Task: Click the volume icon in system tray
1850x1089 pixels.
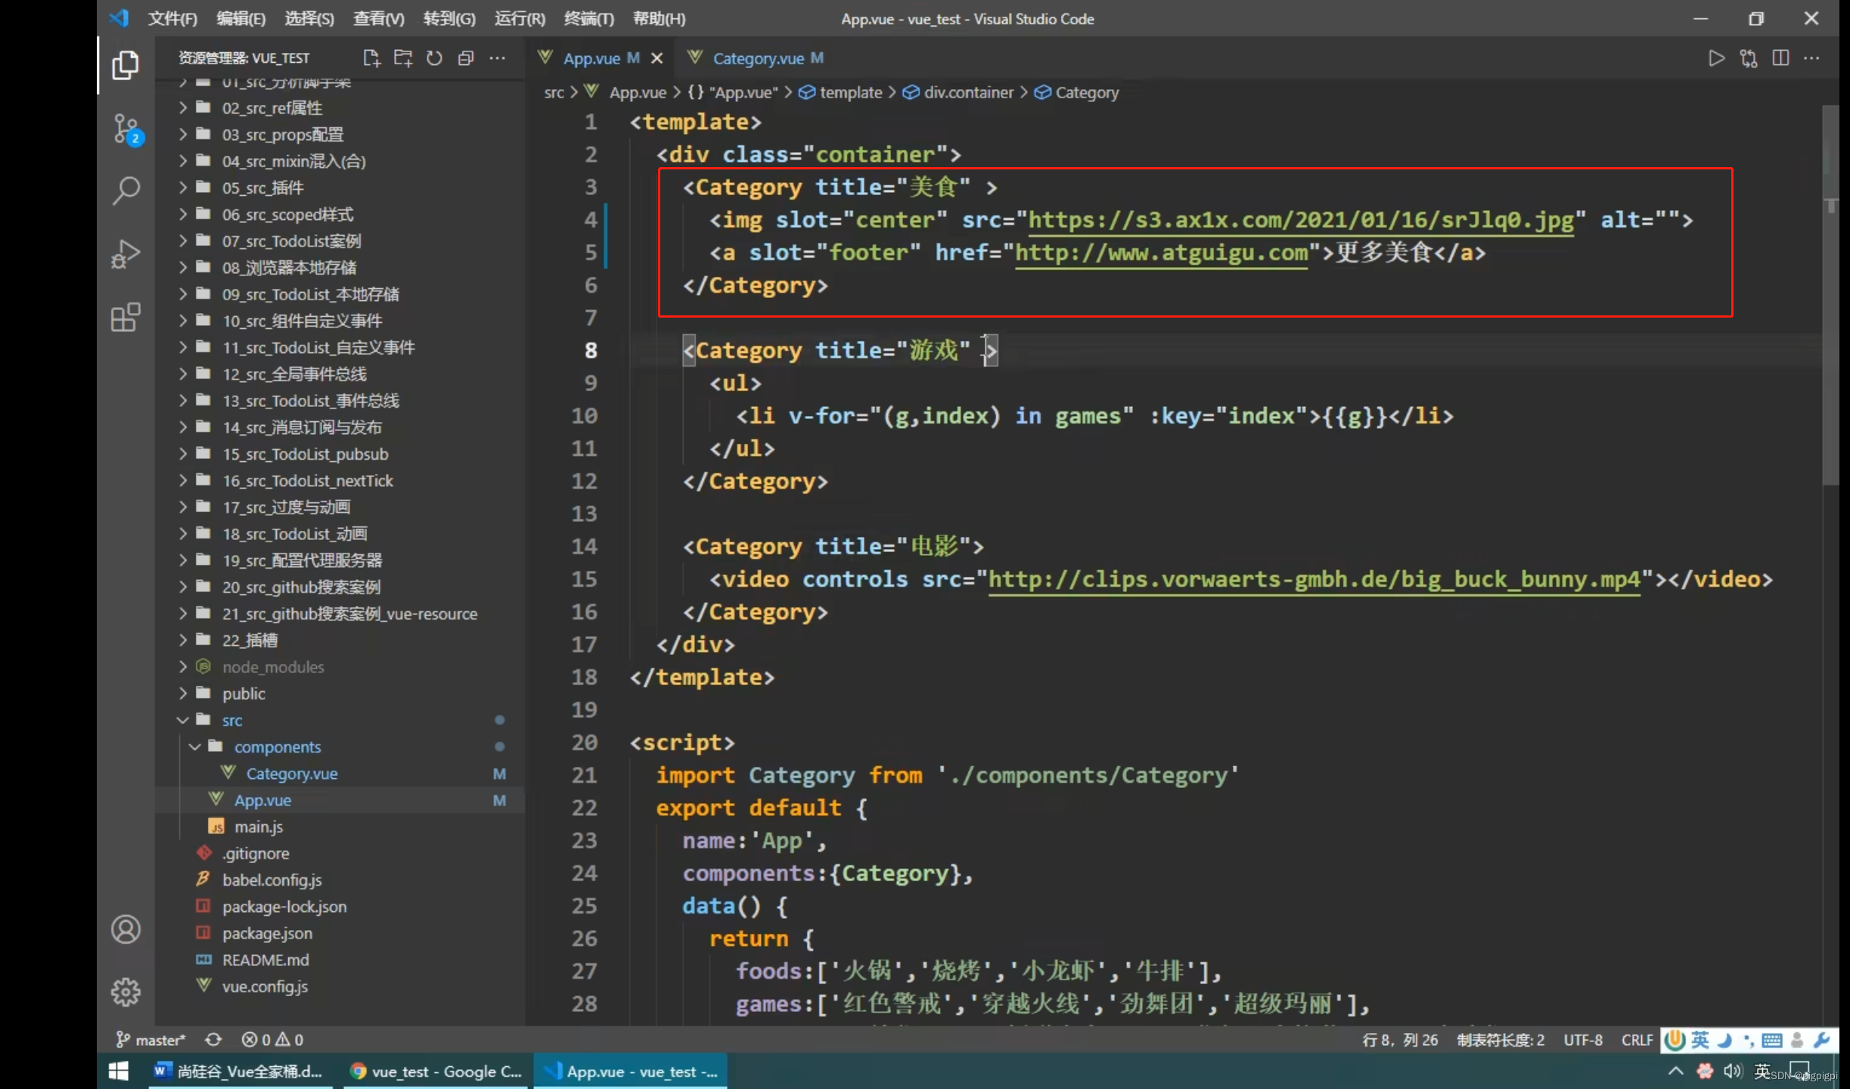Action: click(x=1732, y=1072)
